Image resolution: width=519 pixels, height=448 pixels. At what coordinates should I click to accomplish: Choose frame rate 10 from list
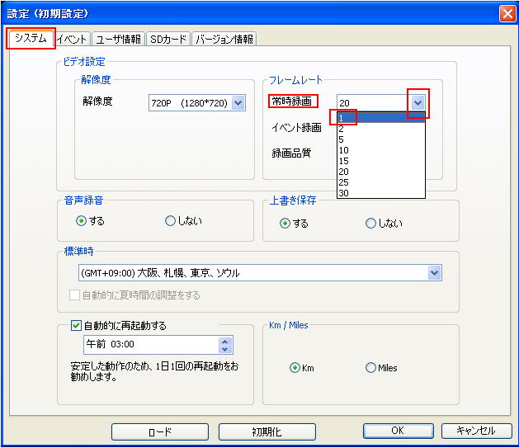click(x=381, y=150)
